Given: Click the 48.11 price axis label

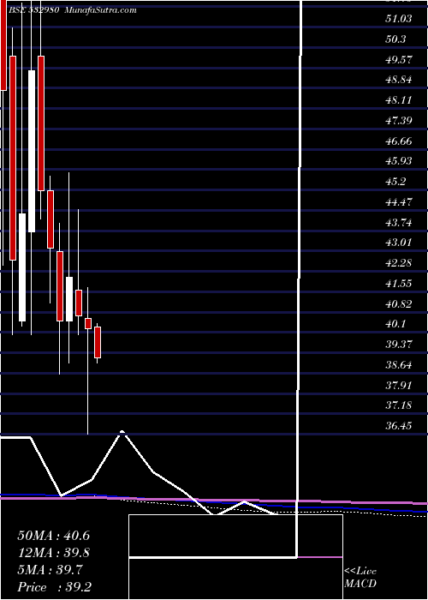Looking at the screenshot, I should [399, 100].
